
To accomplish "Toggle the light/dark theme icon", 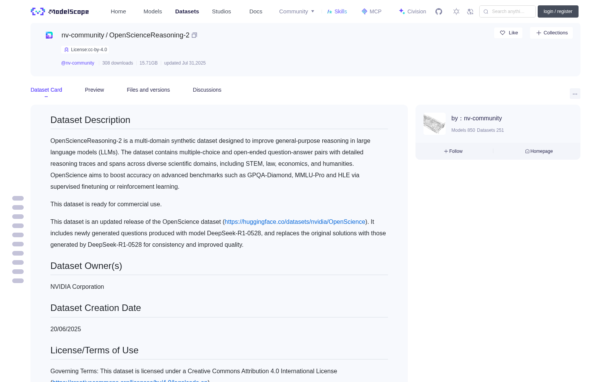I will pos(456,11).
